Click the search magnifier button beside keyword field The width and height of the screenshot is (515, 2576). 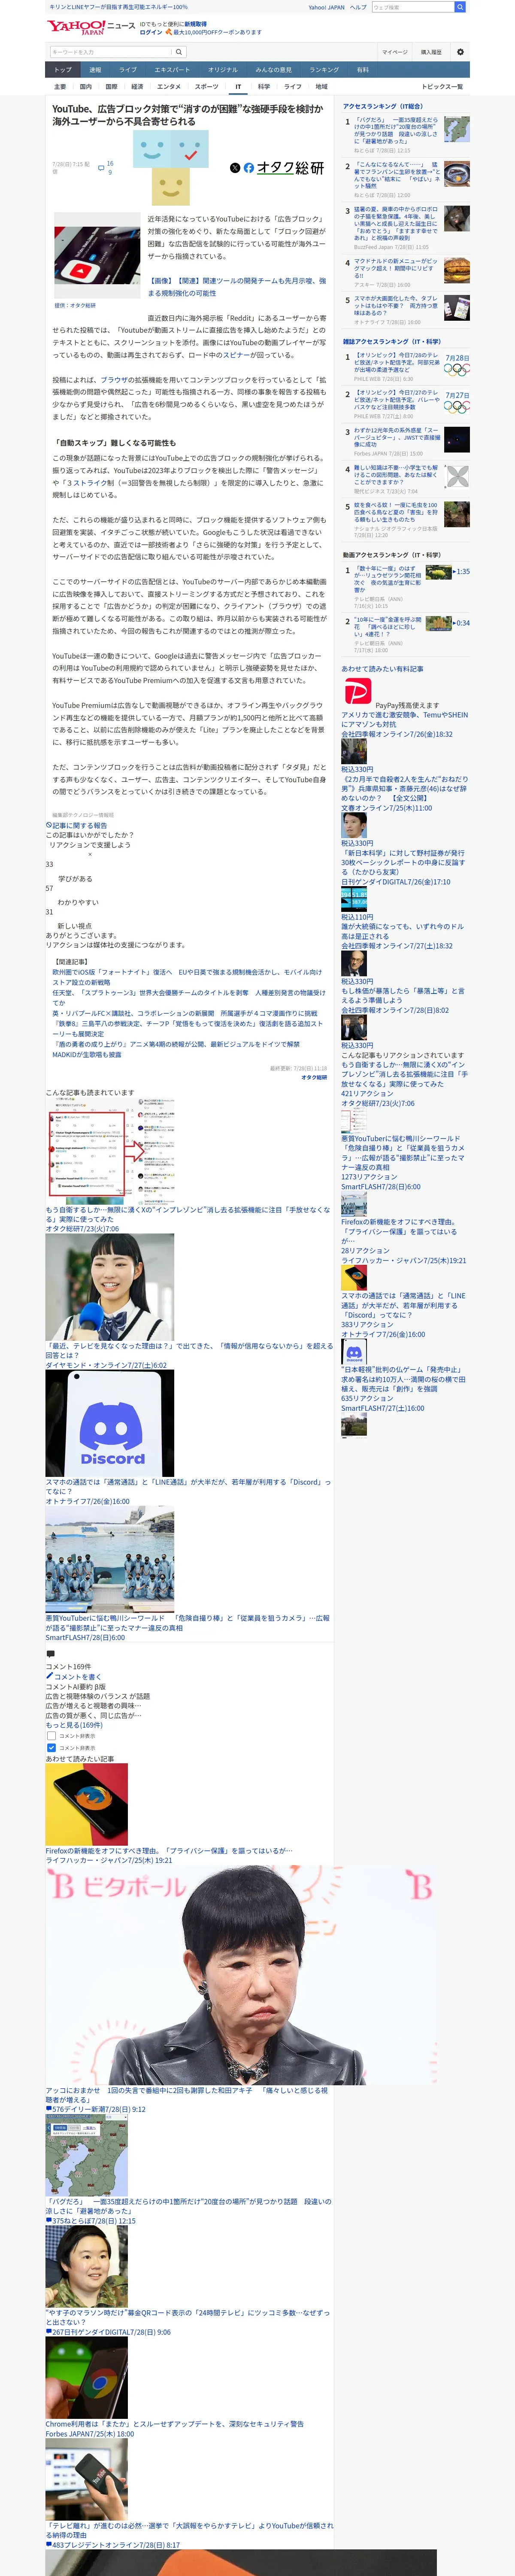coord(179,52)
